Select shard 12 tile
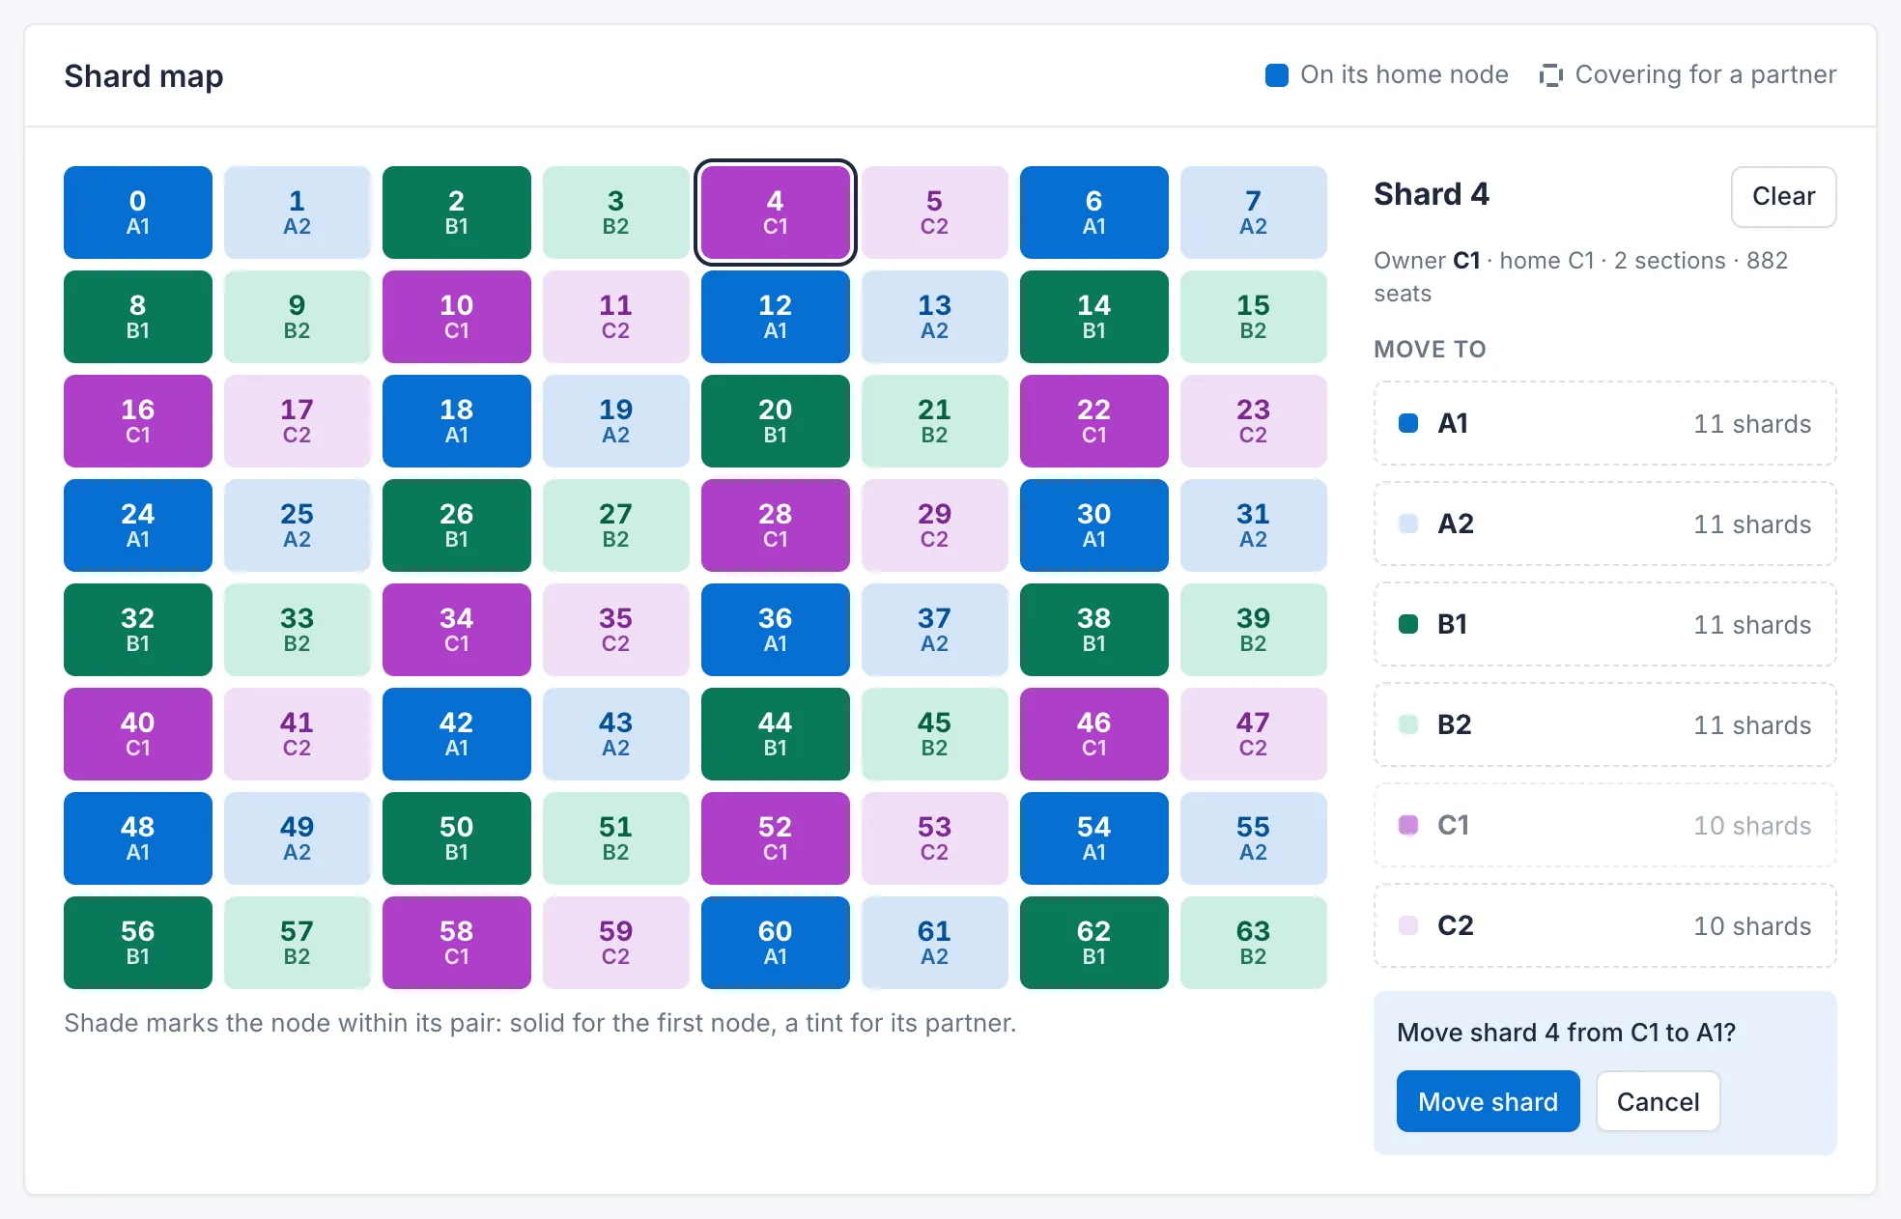 pyautogui.click(x=776, y=317)
